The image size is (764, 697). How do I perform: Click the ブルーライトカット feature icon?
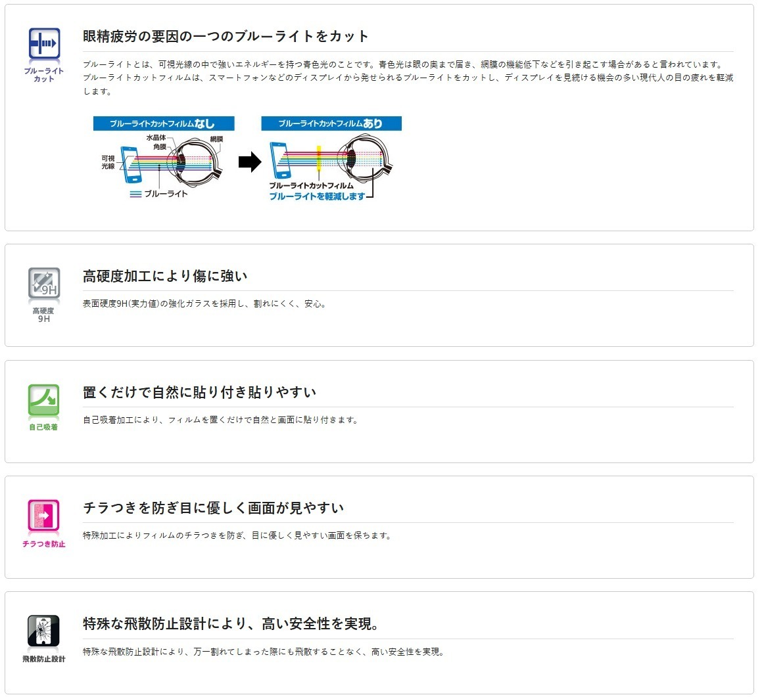tap(43, 41)
